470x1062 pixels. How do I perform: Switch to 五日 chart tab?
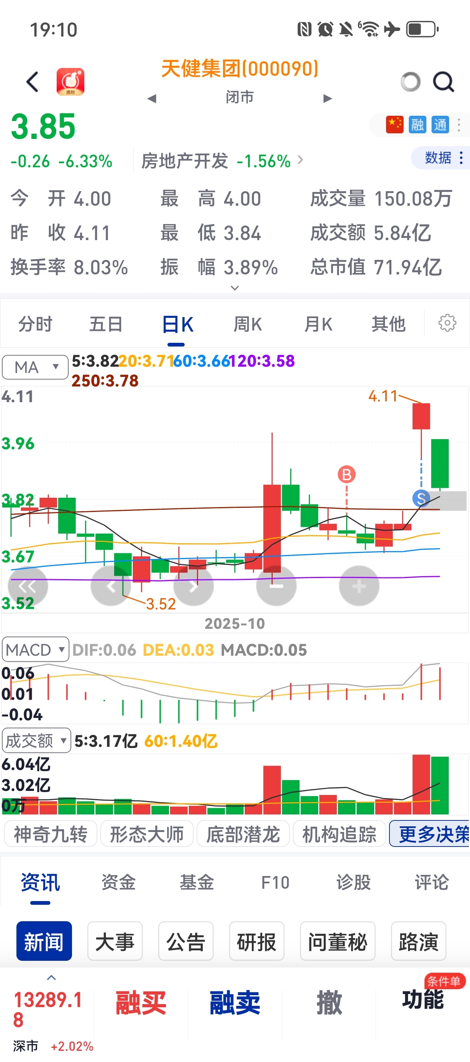point(106,324)
